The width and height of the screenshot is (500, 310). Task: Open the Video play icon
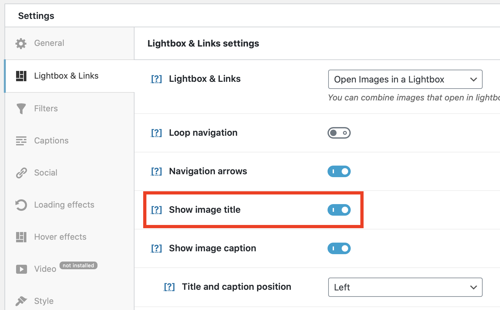(21, 269)
